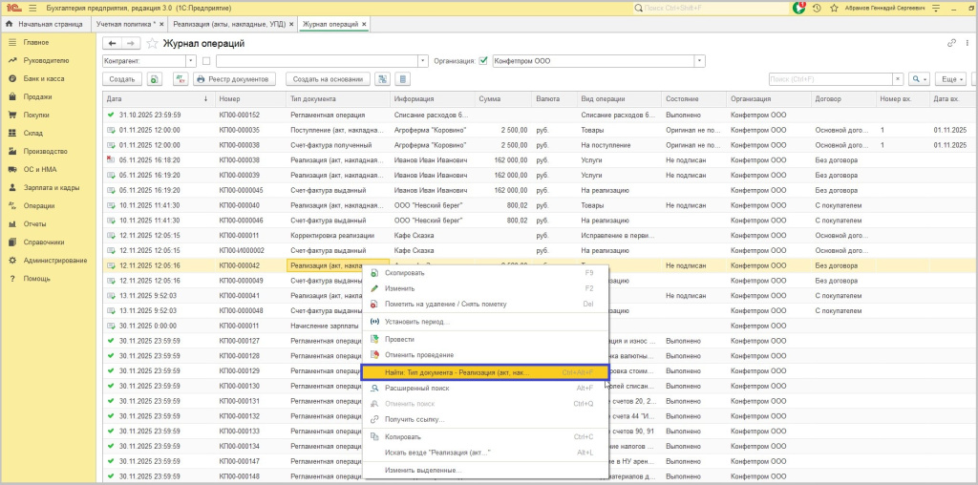Click the copy document icon next to Создать
Viewport: 978px width, 485px height.
155,79
